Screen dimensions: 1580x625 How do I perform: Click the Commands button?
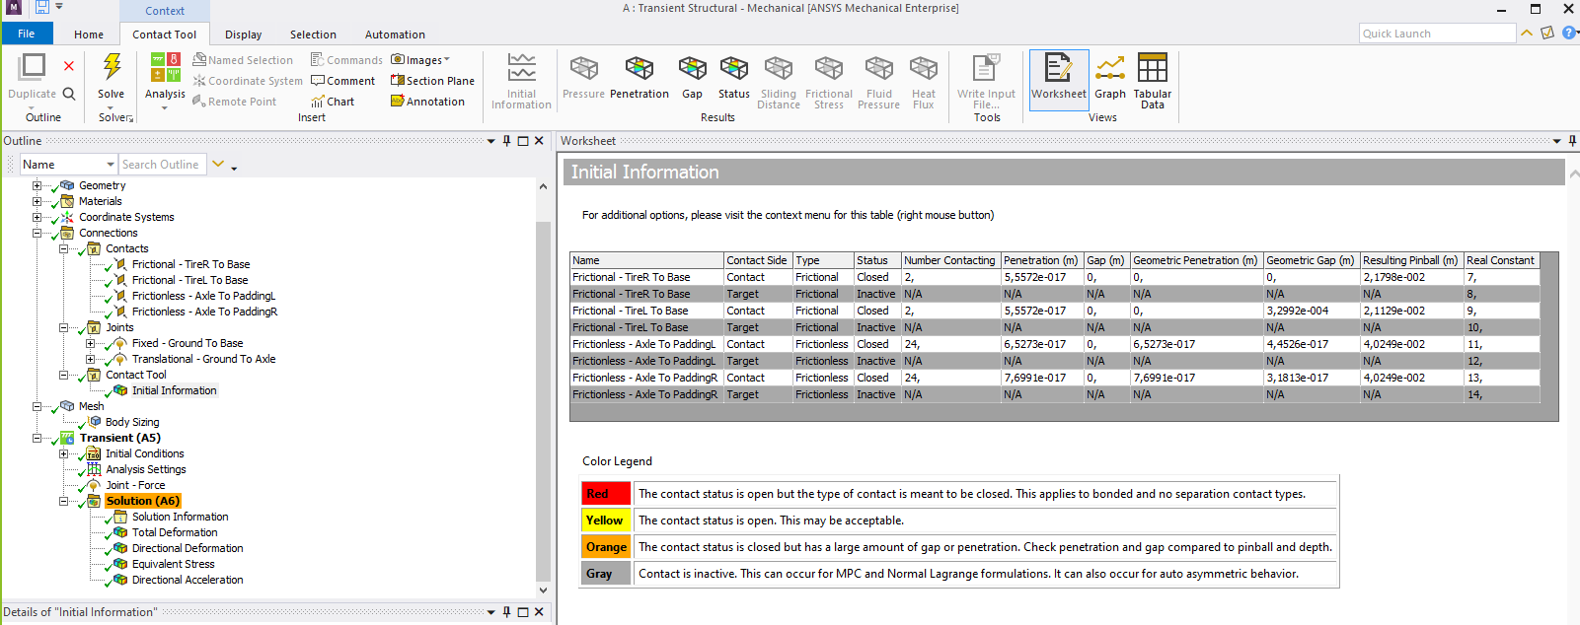coord(346,60)
